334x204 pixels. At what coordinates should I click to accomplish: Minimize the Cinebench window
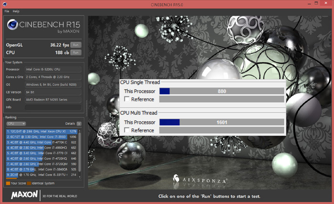(x=309, y=4)
